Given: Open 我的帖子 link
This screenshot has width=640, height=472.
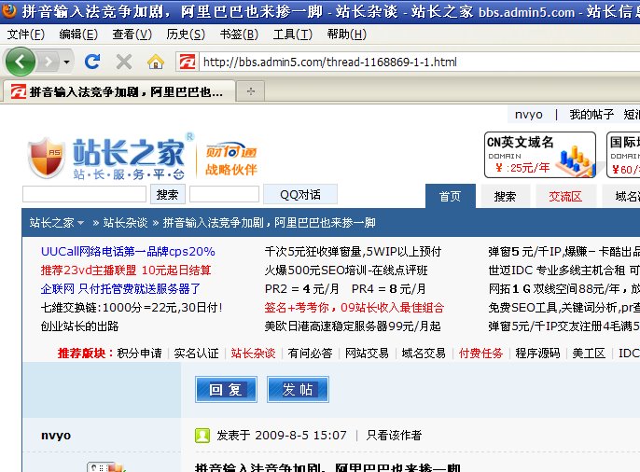Looking at the screenshot, I should pyautogui.click(x=591, y=114).
